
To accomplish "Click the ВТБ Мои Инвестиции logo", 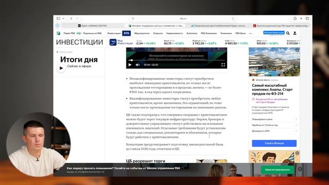I will tap(121, 42).
